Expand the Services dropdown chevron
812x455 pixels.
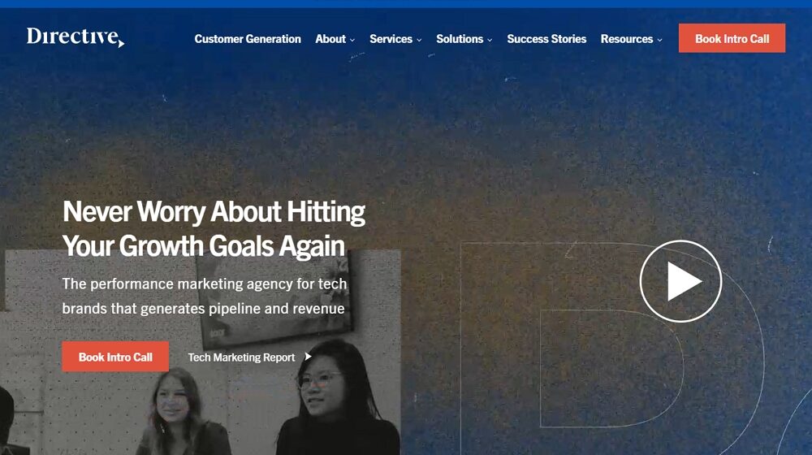[419, 40]
